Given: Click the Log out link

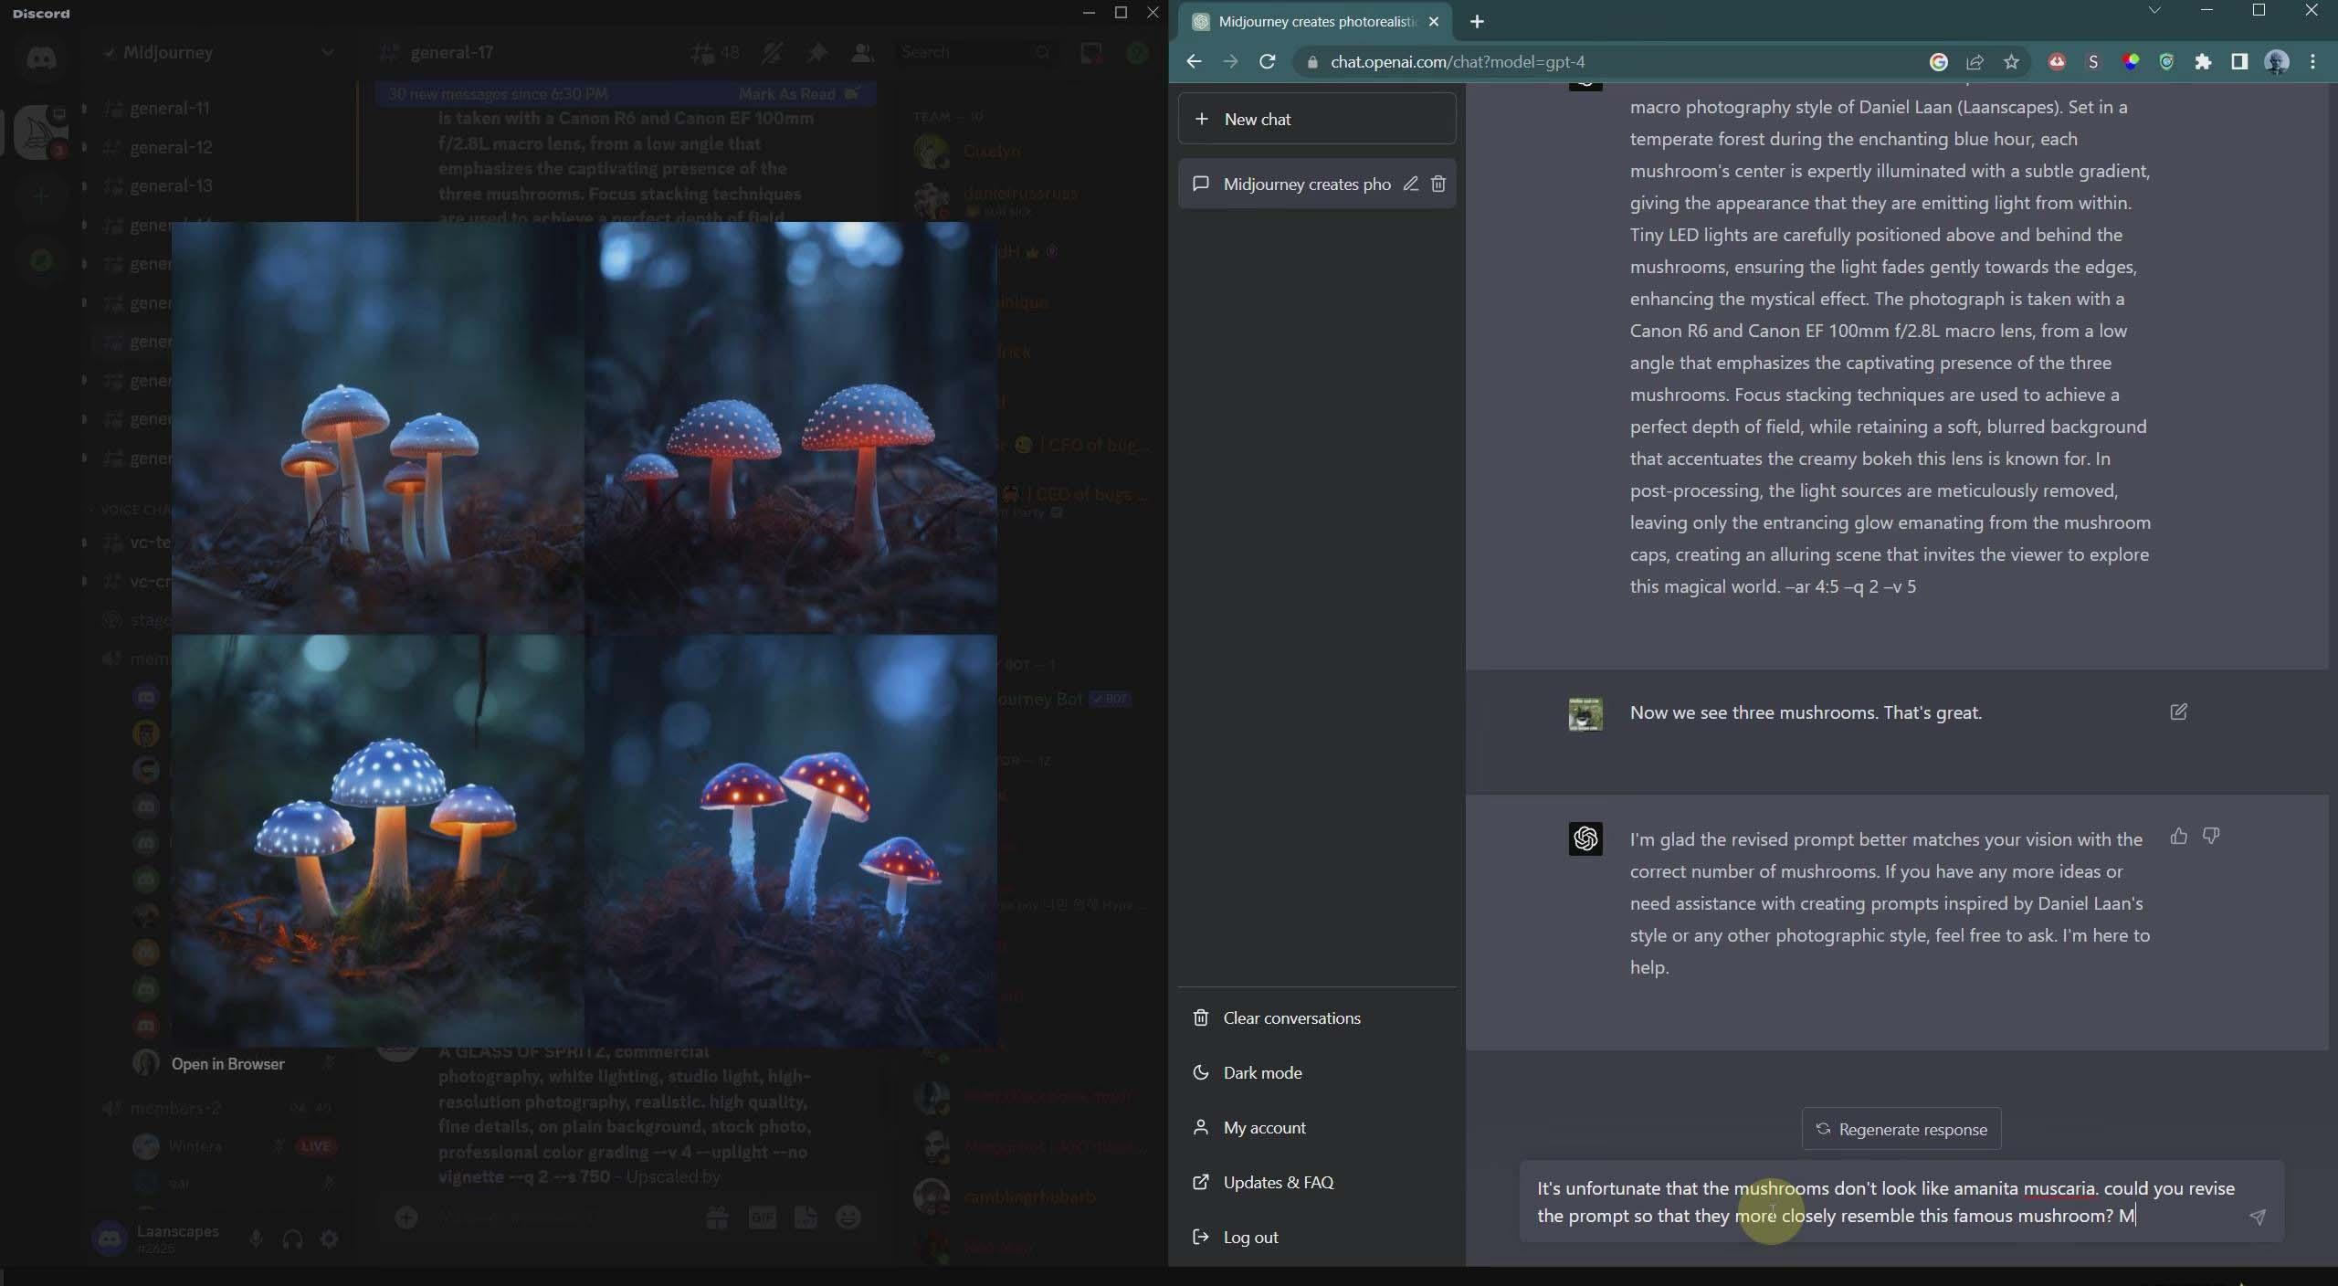Looking at the screenshot, I should click(x=1254, y=1237).
